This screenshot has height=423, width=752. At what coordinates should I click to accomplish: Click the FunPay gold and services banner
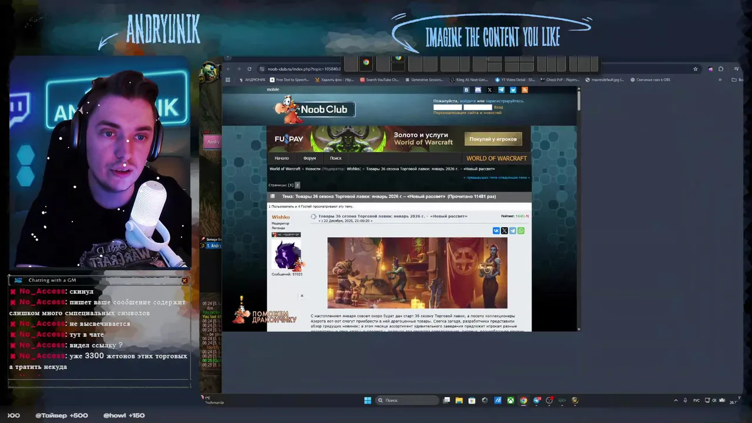click(399, 139)
